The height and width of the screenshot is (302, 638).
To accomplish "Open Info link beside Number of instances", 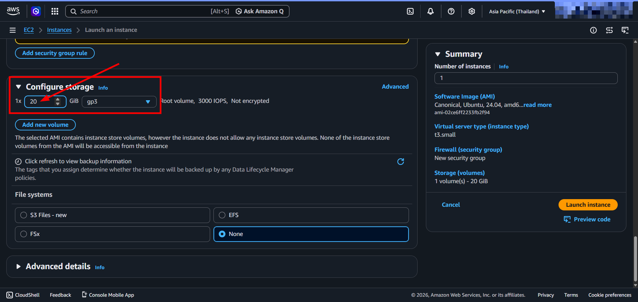I will (504, 67).
